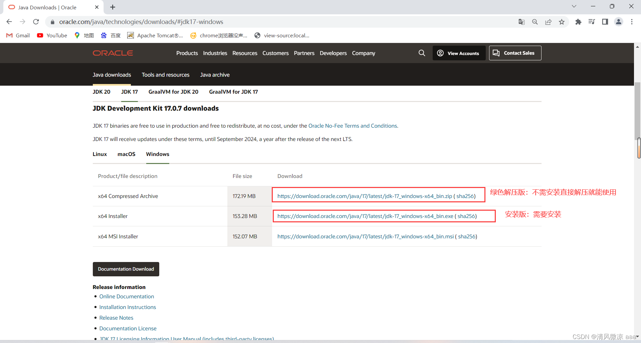This screenshot has height=343, width=641.
Task: Select the Java archive tab
Action: [x=215, y=75]
